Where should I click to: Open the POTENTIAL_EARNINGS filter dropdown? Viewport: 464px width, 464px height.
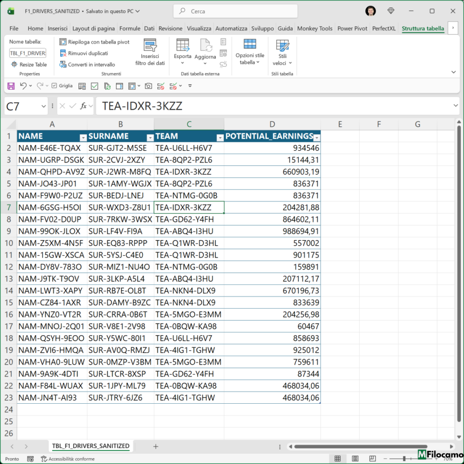point(317,138)
